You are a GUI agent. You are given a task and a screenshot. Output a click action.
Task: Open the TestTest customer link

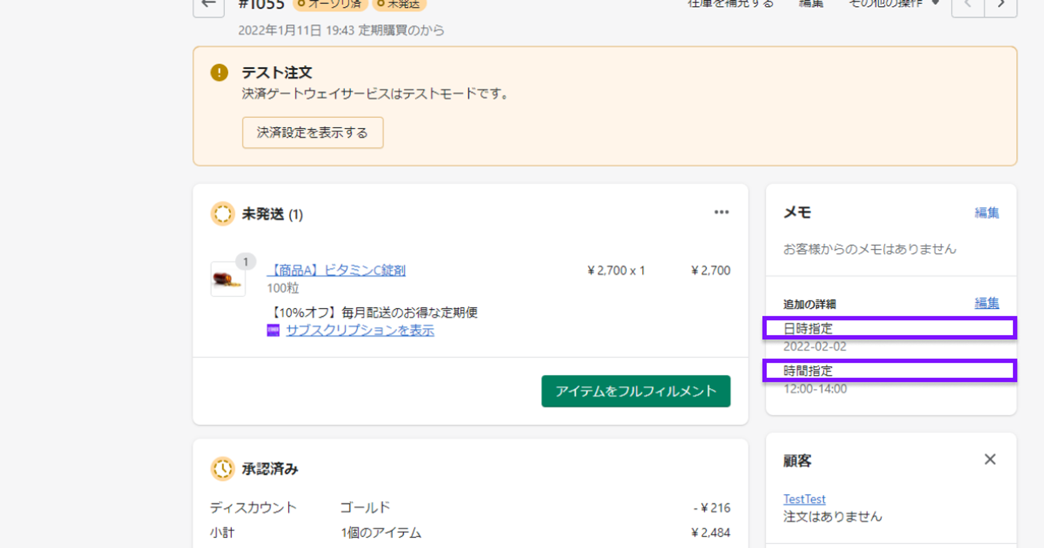click(x=804, y=499)
